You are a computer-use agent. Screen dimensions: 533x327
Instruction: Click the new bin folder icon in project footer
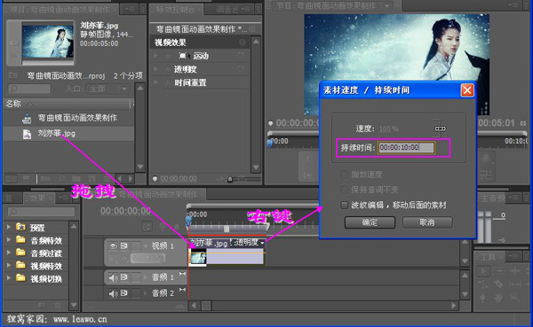tap(76, 178)
